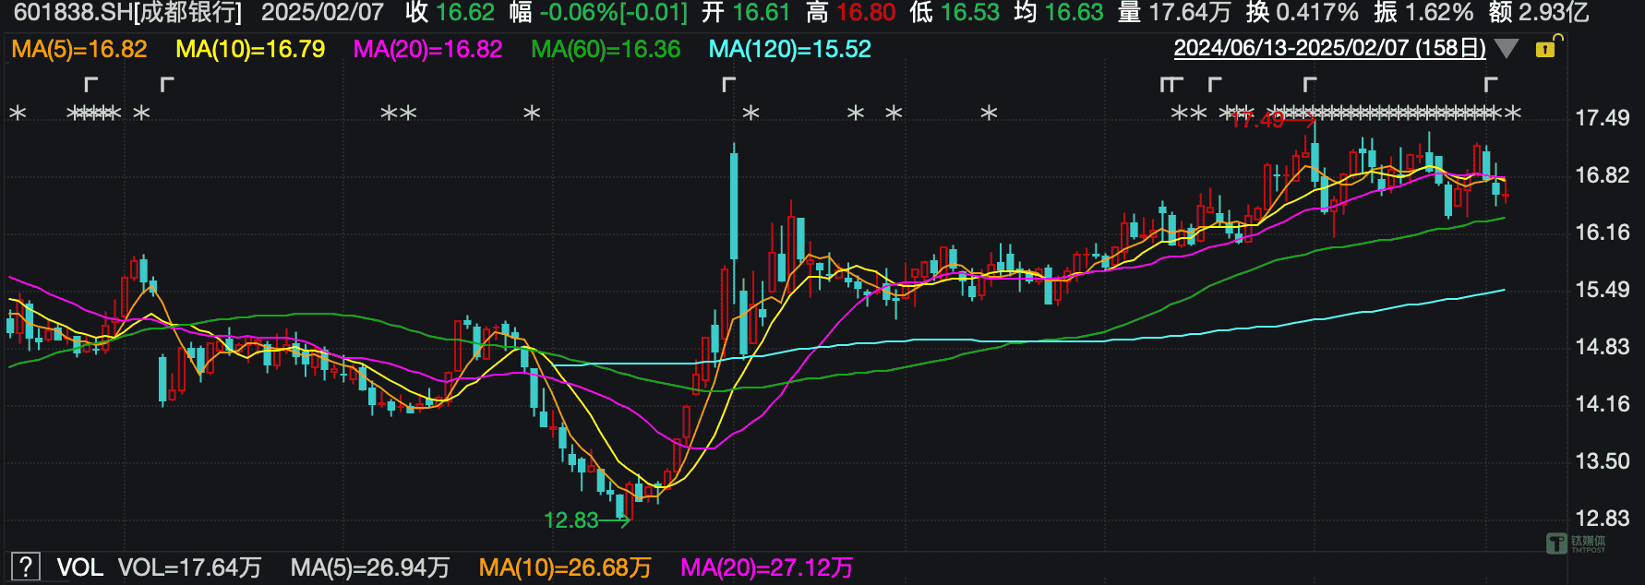Select the yellow MA(10)=16.79 indicator label
Viewport: 1645px width, 585px height.
pyautogui.click(x=250, y=49)
